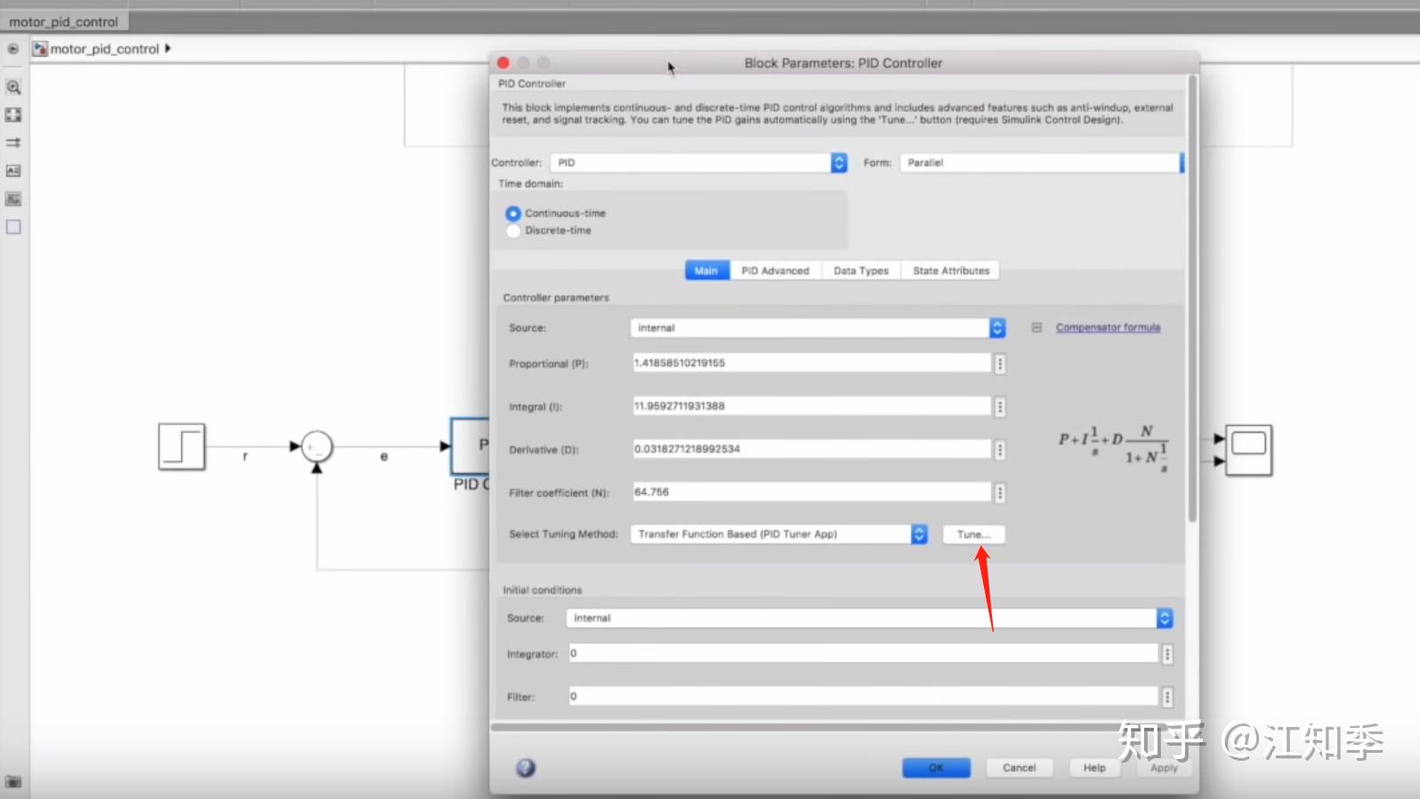Switch to the State Attributes tab
The width and height of the screenshot is (1420, 799).
click(x=951, y=270)
